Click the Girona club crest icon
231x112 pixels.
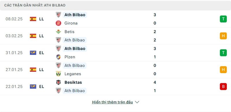click(x=59, y=23)
